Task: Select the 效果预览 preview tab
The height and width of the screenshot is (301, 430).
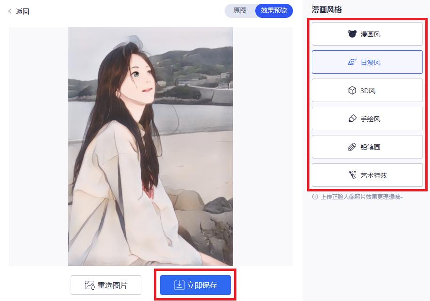Action: pos(274,11)
